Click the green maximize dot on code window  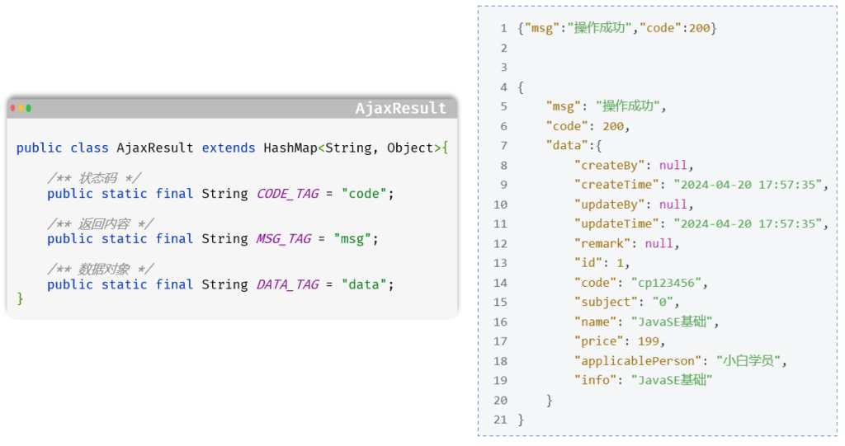point(29,108)
